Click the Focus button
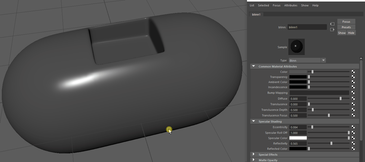 (x=346, y=22)
